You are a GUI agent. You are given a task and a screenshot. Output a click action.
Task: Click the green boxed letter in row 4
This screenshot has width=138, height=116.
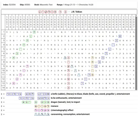pyautogui.click(x=24, y=45)
